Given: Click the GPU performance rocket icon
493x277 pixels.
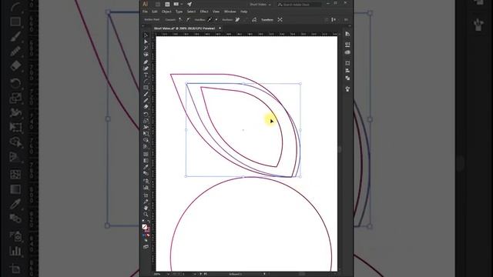Looking at the screenshot, I should [x=189, y=4].
